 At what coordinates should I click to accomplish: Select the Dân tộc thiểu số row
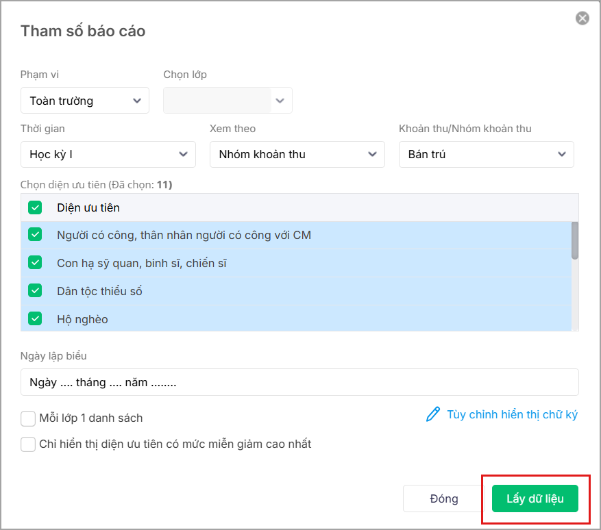[x=274, y=291]
